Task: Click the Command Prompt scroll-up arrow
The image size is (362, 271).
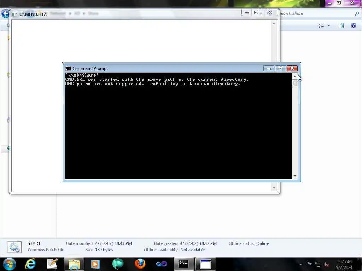Action: [294, 76]
